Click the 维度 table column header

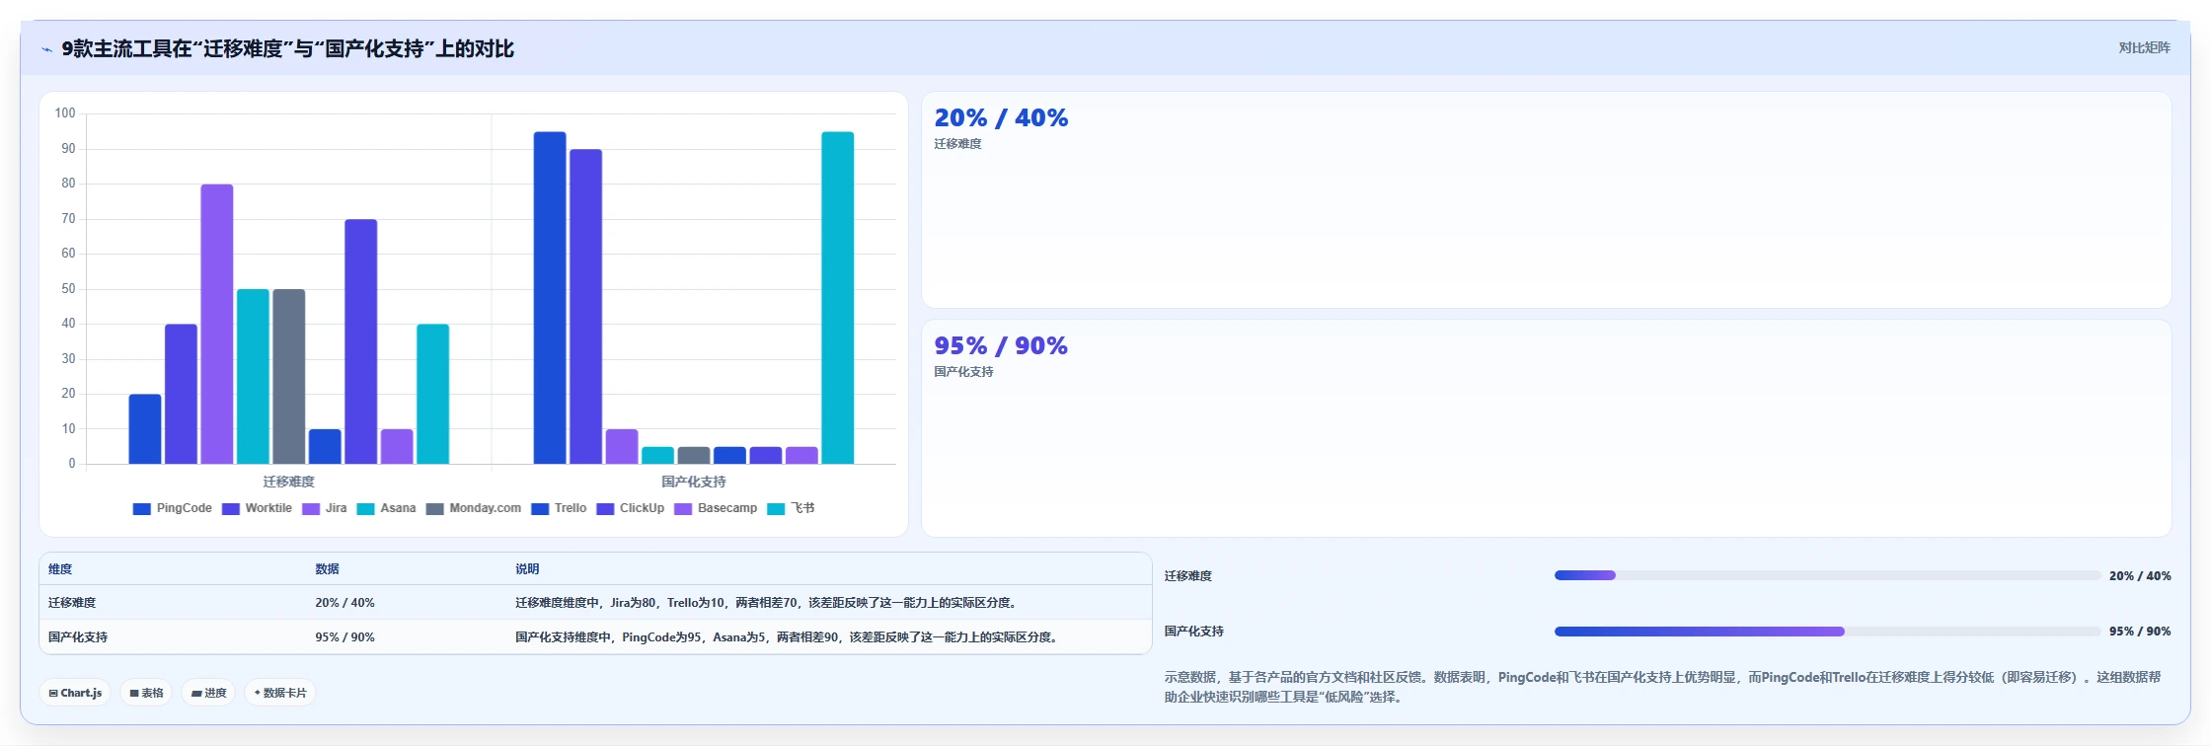[60, 569]
